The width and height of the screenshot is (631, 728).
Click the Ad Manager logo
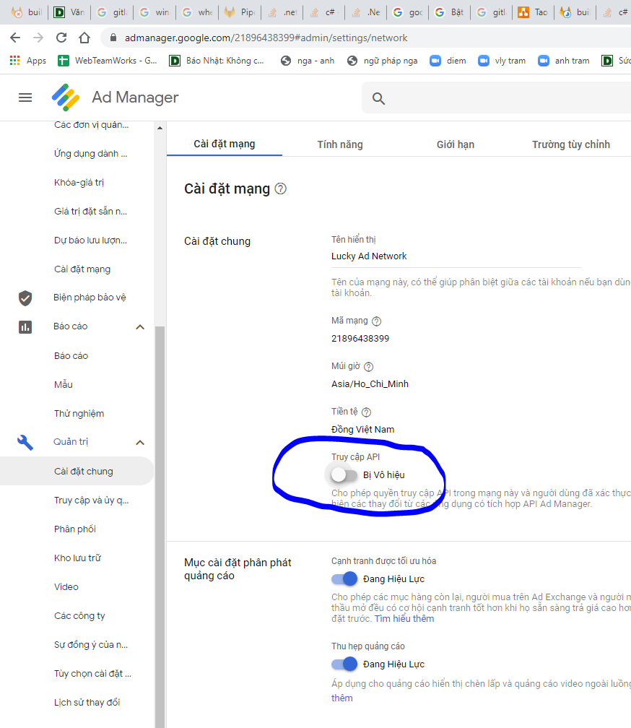(65, 97)
